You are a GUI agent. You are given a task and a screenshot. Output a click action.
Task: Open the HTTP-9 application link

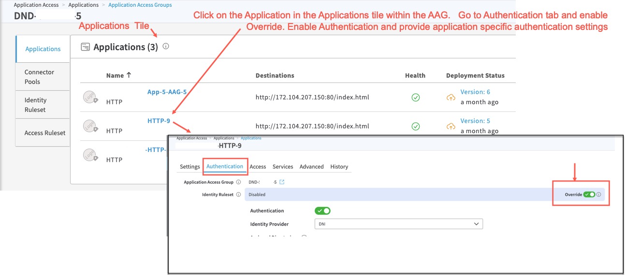[x=159, y=121]
